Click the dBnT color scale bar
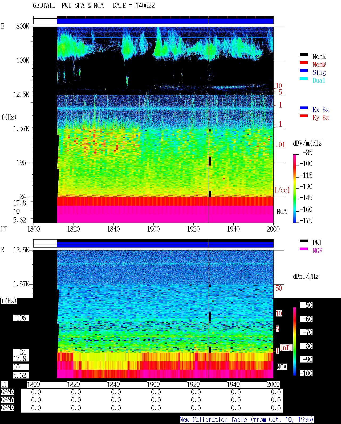This screenshot has width=341, height=424. [x=295, y=341]
